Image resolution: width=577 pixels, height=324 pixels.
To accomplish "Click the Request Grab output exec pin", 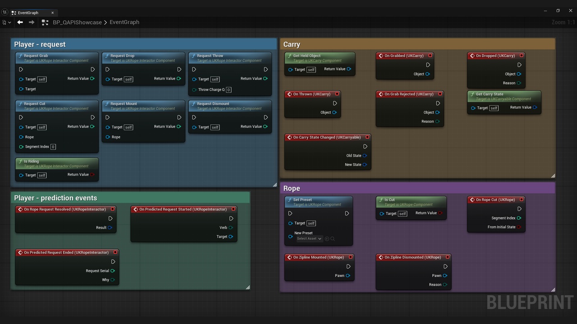I will point(92,69).
